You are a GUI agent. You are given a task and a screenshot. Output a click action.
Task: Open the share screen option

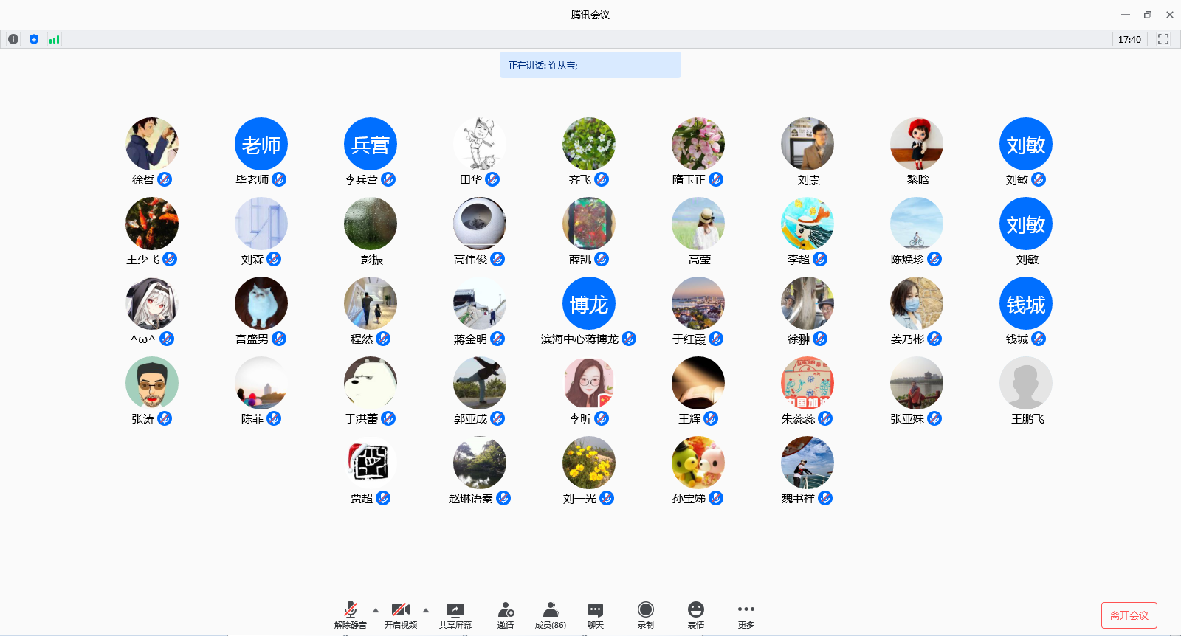coord(455,615)
